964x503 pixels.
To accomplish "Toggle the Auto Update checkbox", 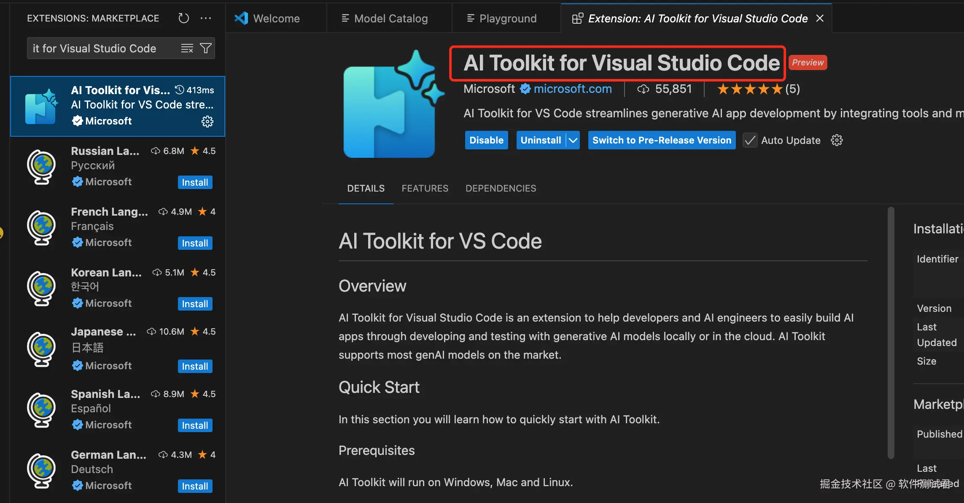I will point(750,140).
